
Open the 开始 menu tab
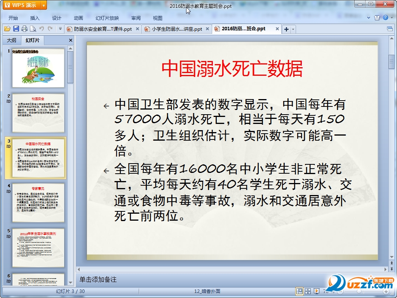click(13, 18)
